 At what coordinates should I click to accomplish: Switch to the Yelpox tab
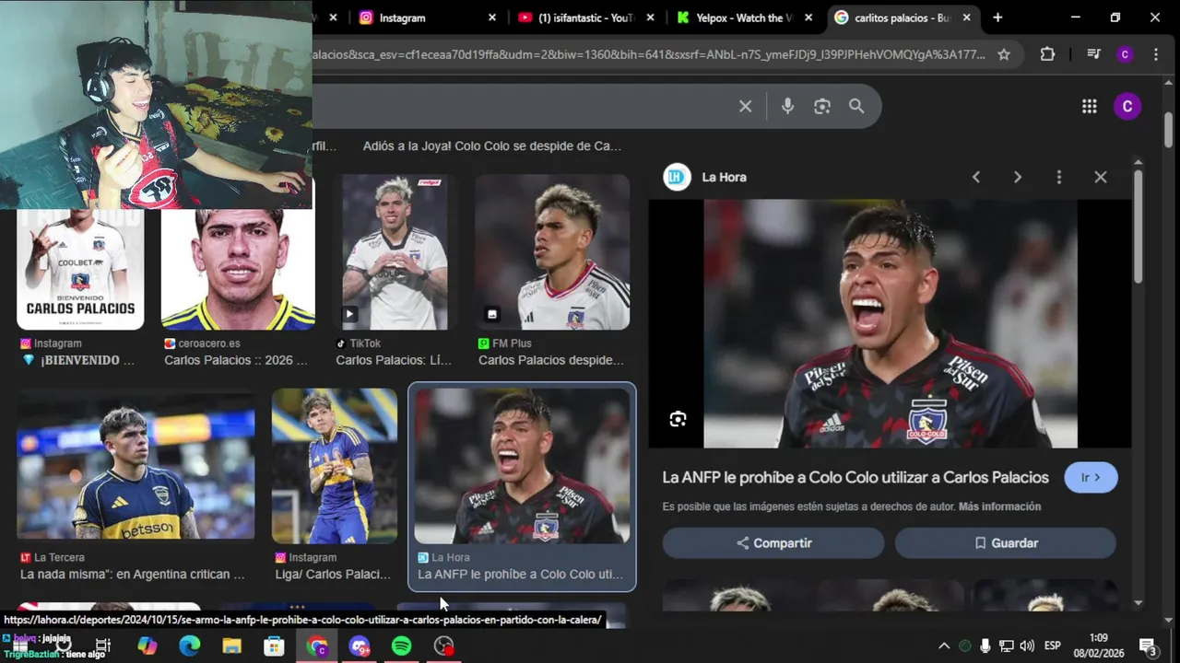point(745,17)
